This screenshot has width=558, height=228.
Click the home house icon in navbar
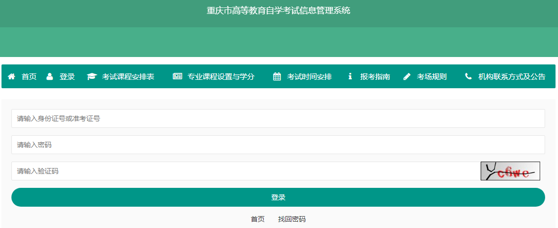pos(11,76)
